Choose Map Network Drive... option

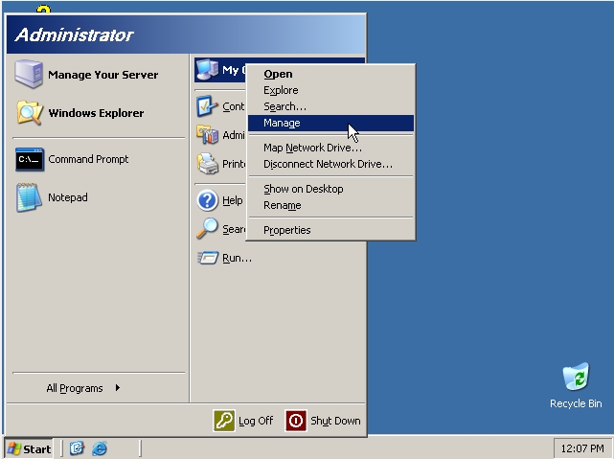coord(330,148)
